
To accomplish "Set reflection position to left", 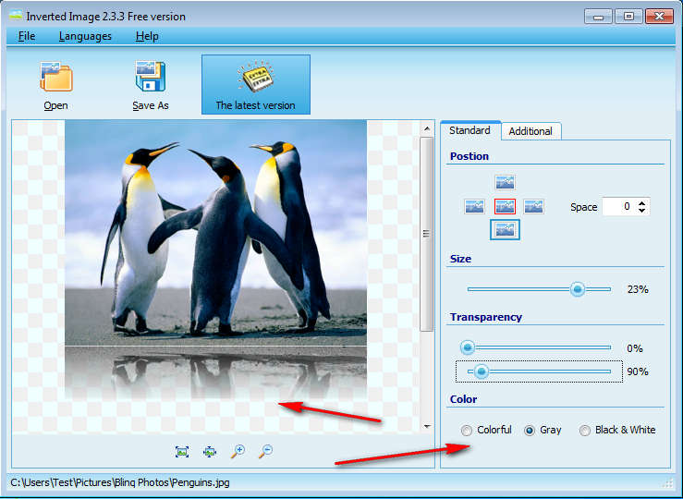I will pyautogui.click(x=474, y=206).
